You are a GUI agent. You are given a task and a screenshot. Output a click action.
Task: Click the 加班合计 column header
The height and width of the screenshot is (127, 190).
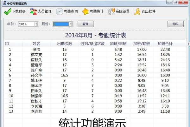point(165,43)
